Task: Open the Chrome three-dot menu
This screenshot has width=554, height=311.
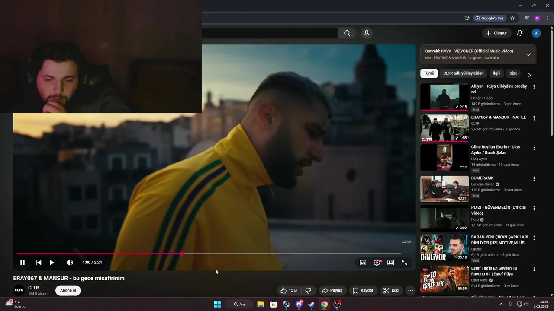Action: click(x=548, y=18)
